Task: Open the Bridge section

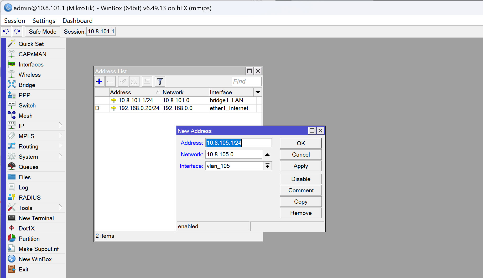Action: tap(27, 85)
